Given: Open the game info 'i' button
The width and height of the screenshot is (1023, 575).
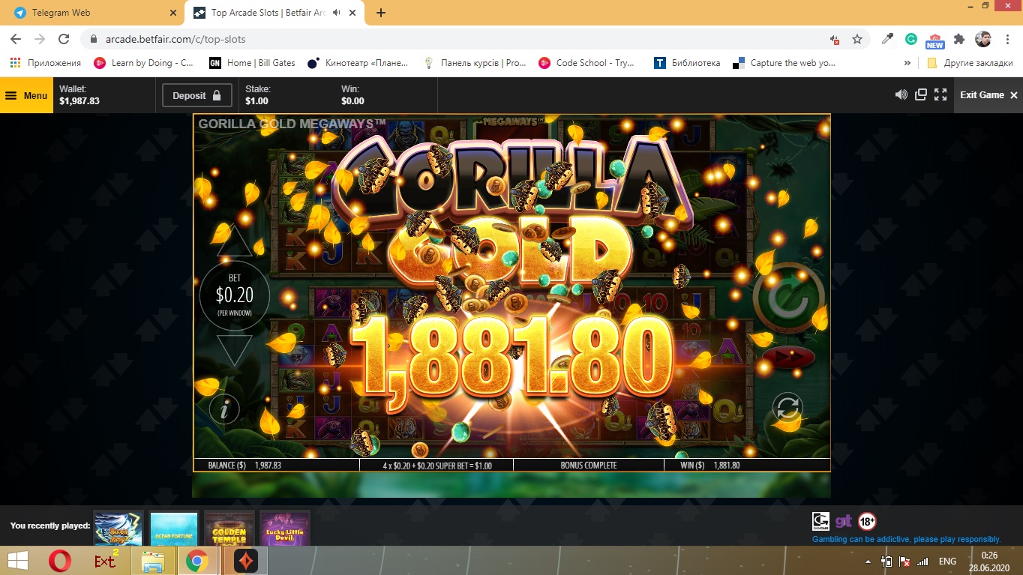Looking at the screenshot, I should point(224,409).
